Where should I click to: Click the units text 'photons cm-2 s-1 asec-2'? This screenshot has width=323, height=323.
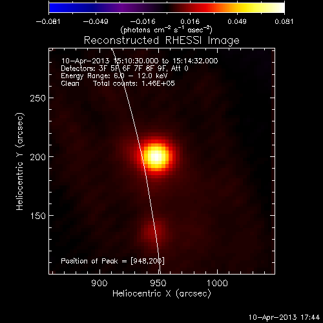(x=167, y=30)
